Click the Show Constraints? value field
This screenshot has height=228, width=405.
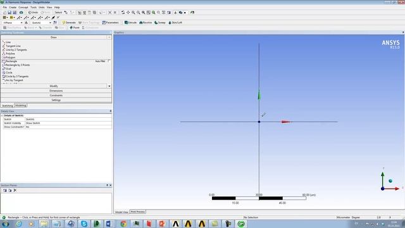pos(68,127)
